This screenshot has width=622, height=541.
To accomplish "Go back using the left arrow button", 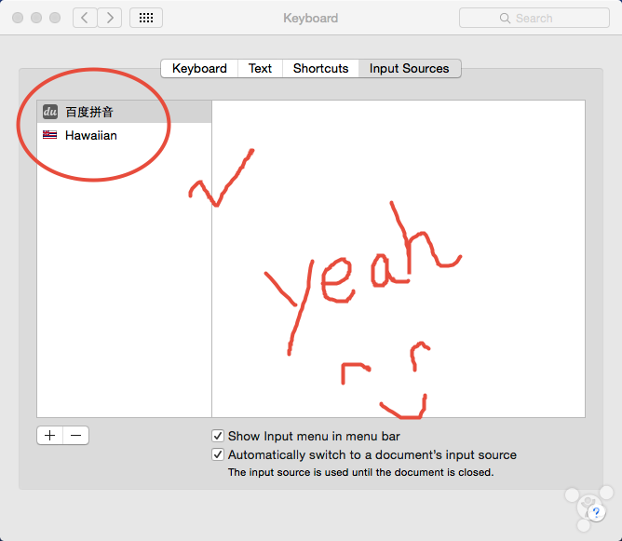I will coord(85,18).
